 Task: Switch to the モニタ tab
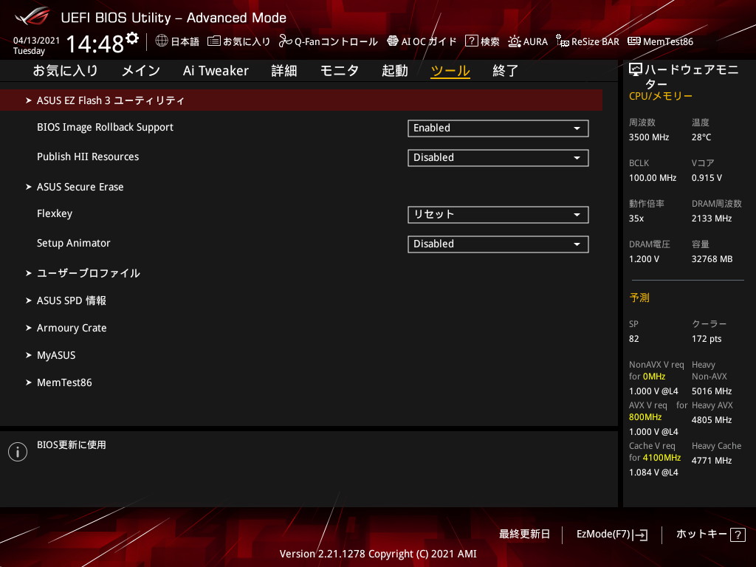pyautogui.click(x=340, y=71)
